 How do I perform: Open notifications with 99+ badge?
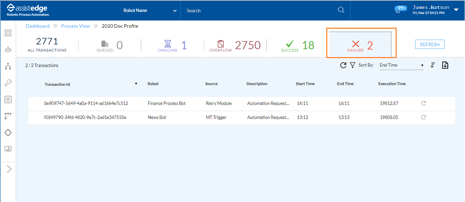coord(400,9)
